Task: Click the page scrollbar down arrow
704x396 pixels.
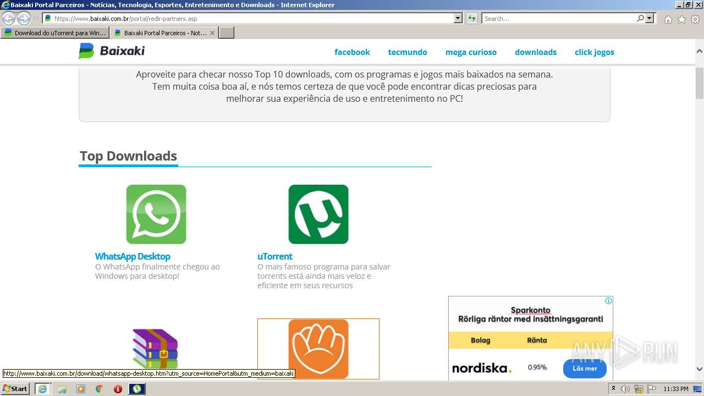Action: [x=700, y=369]
